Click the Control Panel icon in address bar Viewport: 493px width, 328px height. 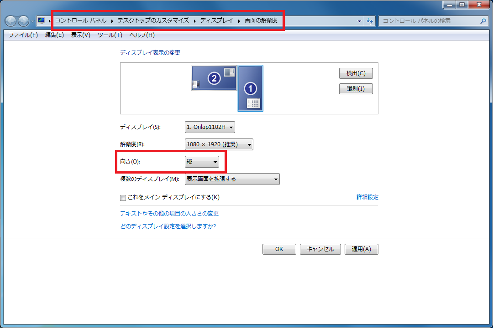pyautogui.click(x=41, y=20)
